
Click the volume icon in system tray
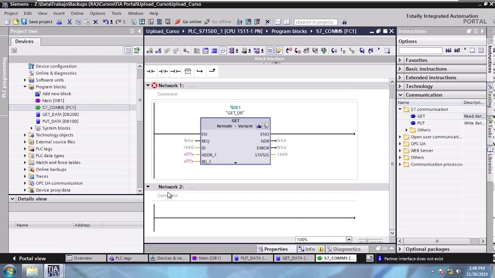pos(459,271)
